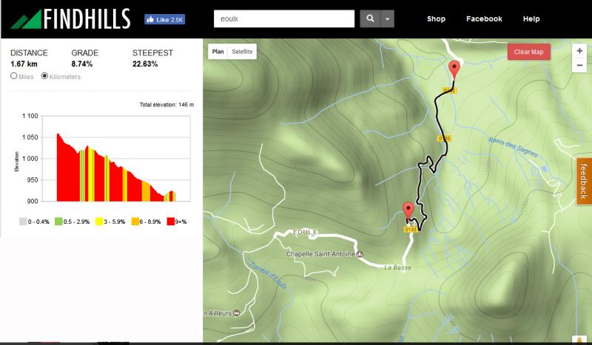Open Street View pegman icon on map
Viewport: 592px width, 345px height.
coord(579,340)
